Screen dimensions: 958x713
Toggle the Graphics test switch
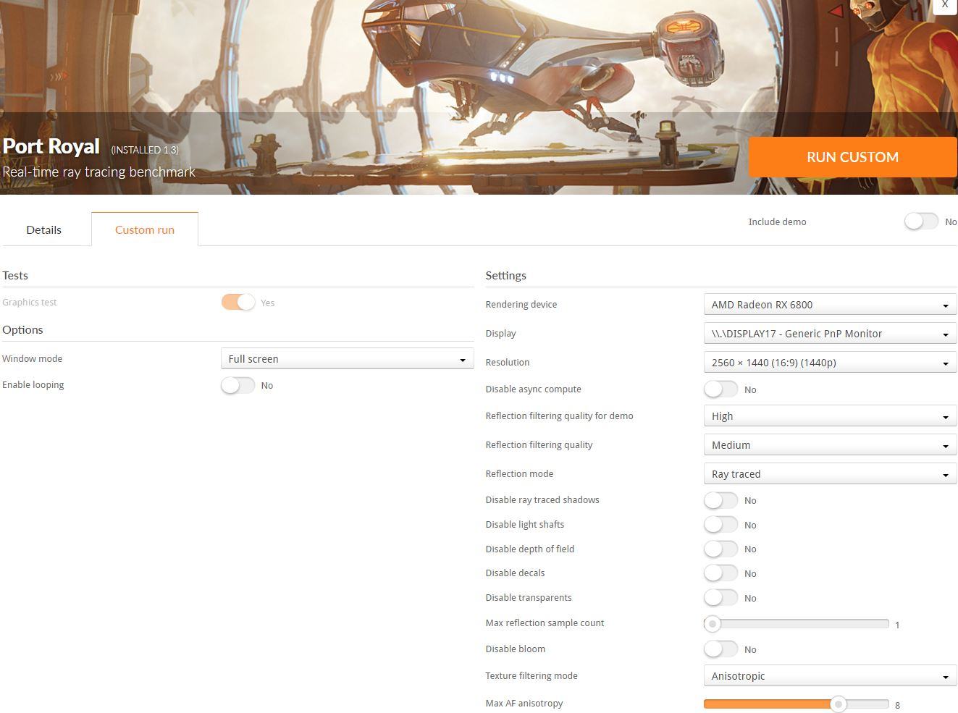(x=238, y=303)
